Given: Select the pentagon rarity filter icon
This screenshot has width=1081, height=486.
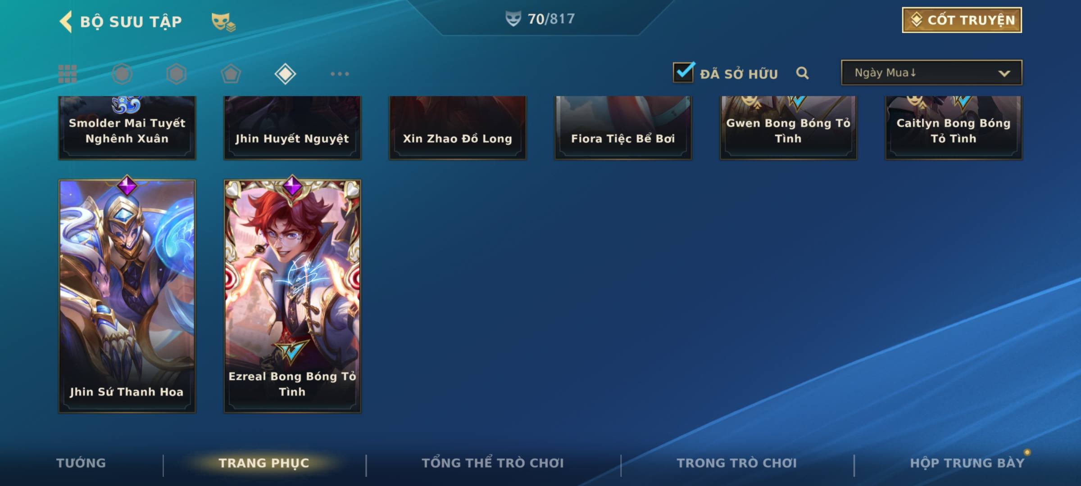Looking at the screenshot, I should tap(231, 74).
